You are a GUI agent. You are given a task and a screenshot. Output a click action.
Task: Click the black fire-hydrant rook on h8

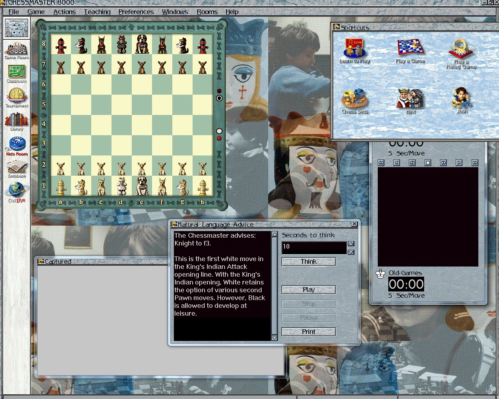[x=202, y=45]
